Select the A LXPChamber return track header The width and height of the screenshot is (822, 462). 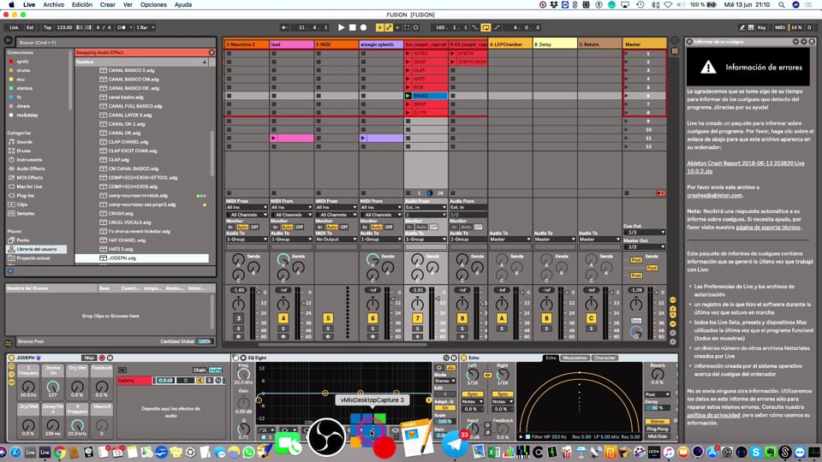pyautogui.click(x=509, y=44)
